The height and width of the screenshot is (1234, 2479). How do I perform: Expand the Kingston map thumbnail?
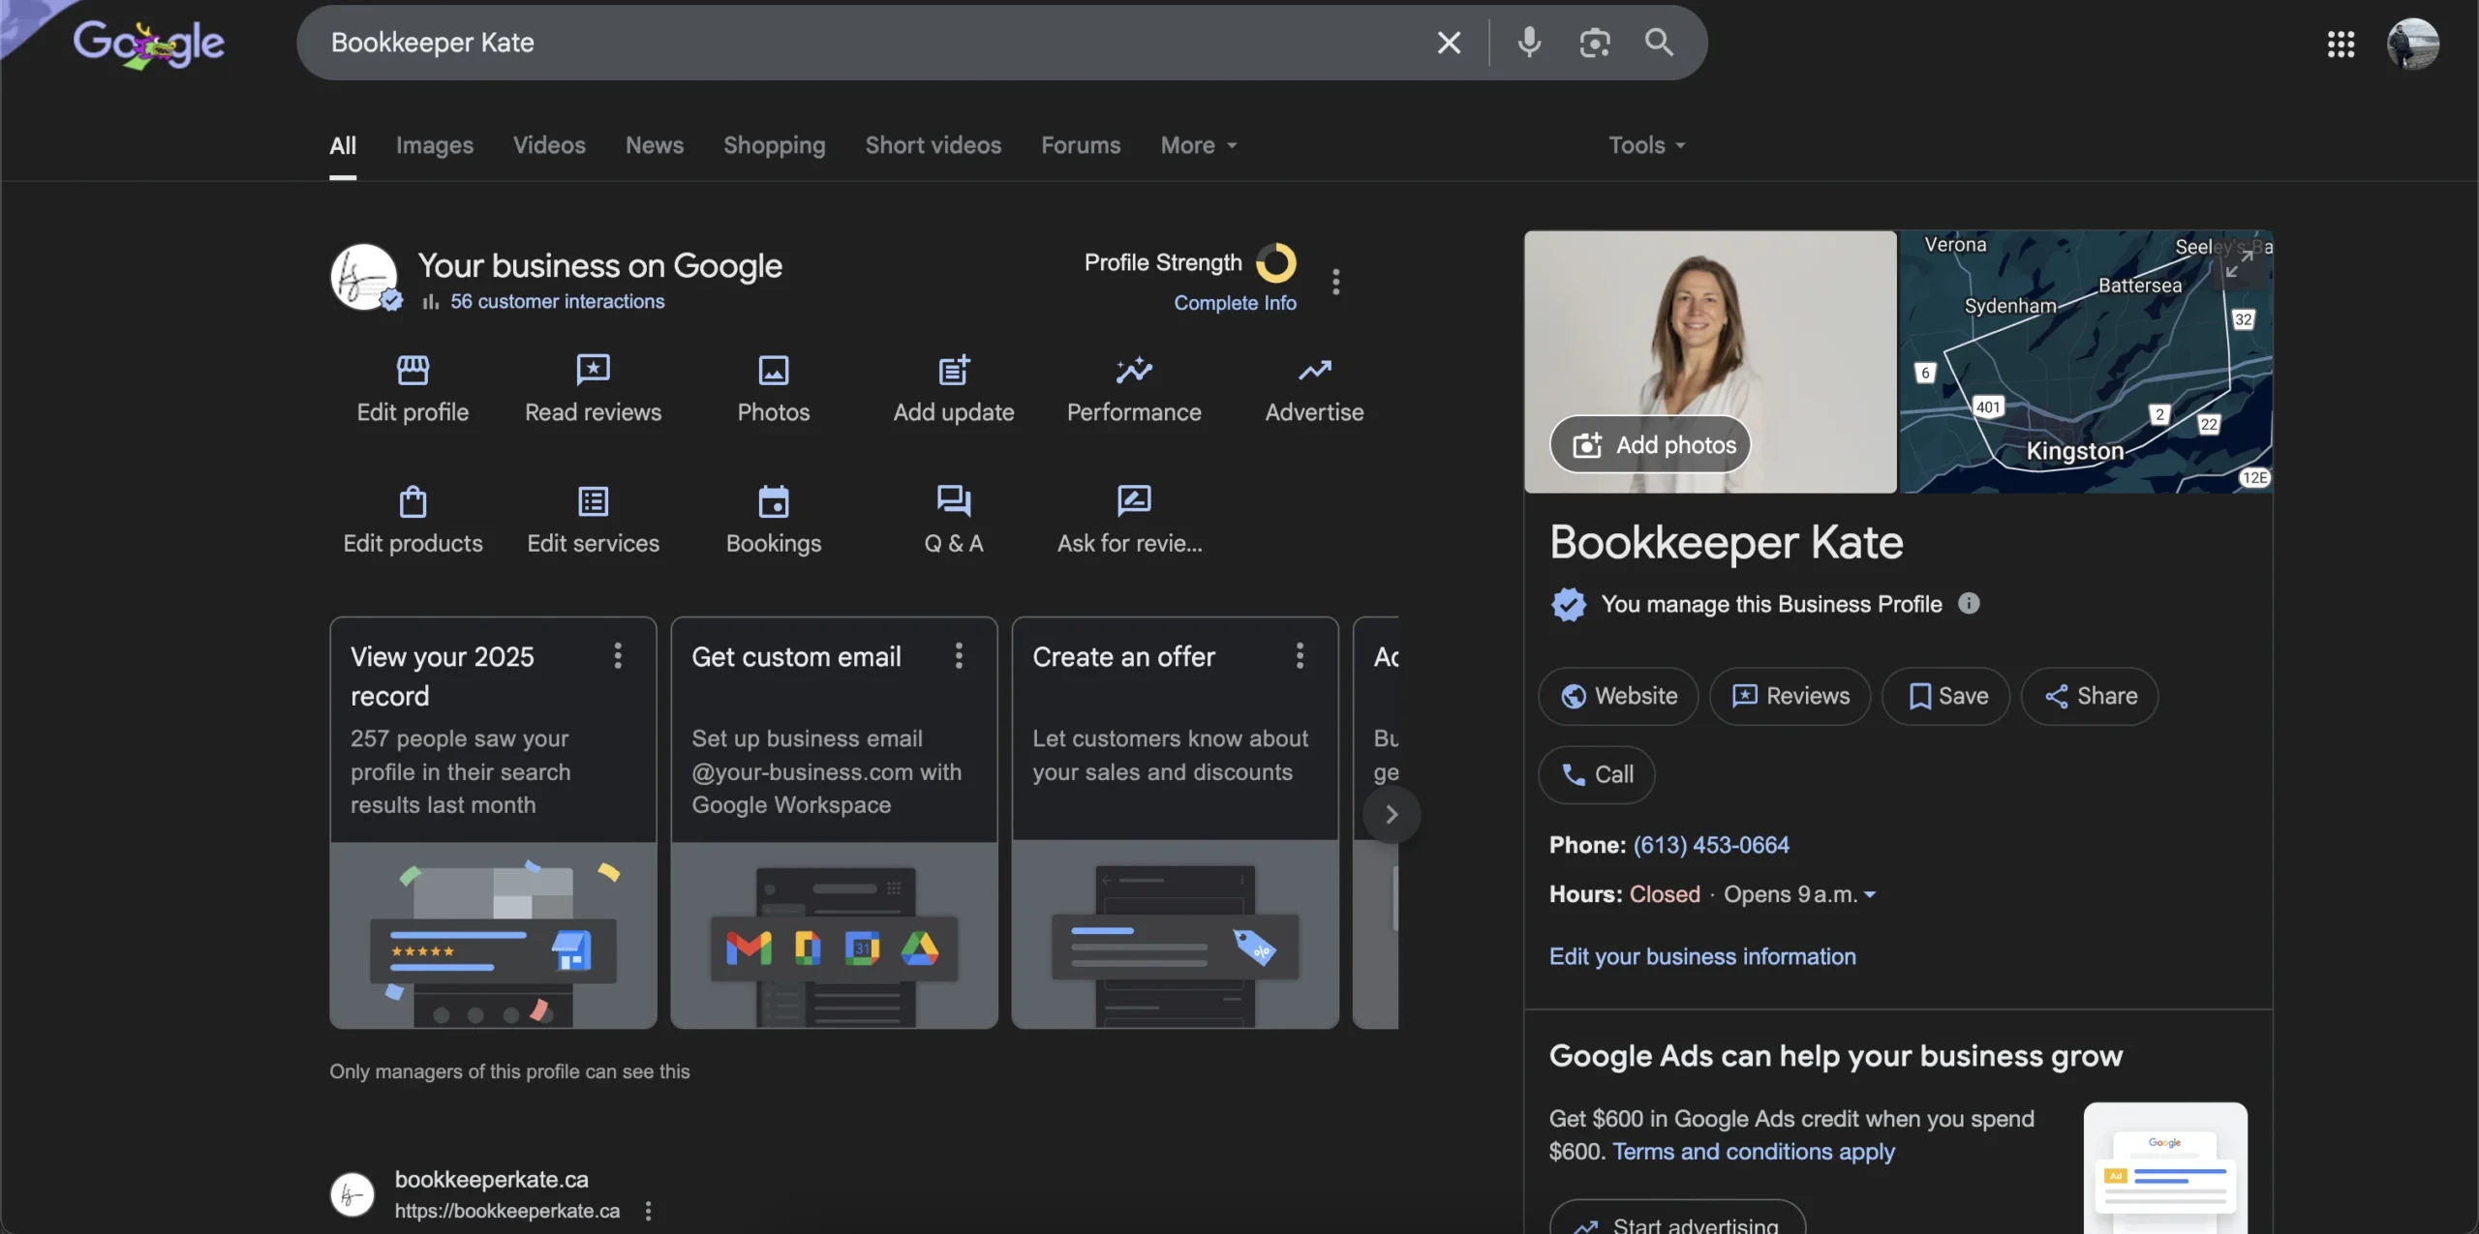(2239, 263)
